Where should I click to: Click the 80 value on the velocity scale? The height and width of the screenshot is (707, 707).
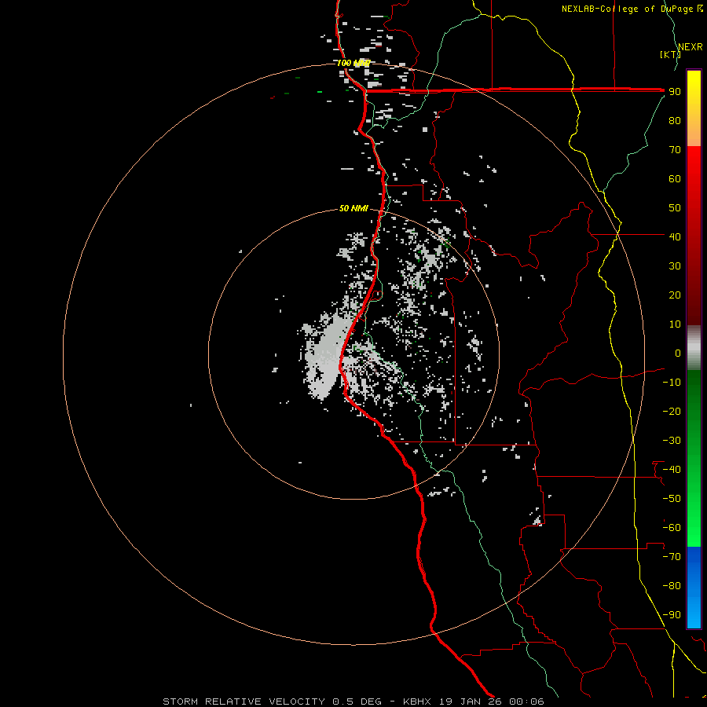675,121
